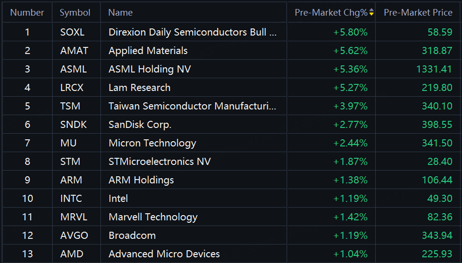Click the Name column header
The image size is (462, 263).
click(120, 13)
